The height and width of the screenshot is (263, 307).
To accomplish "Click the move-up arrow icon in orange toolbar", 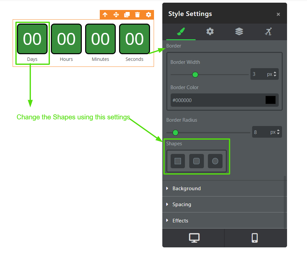I will coord(105,15).
